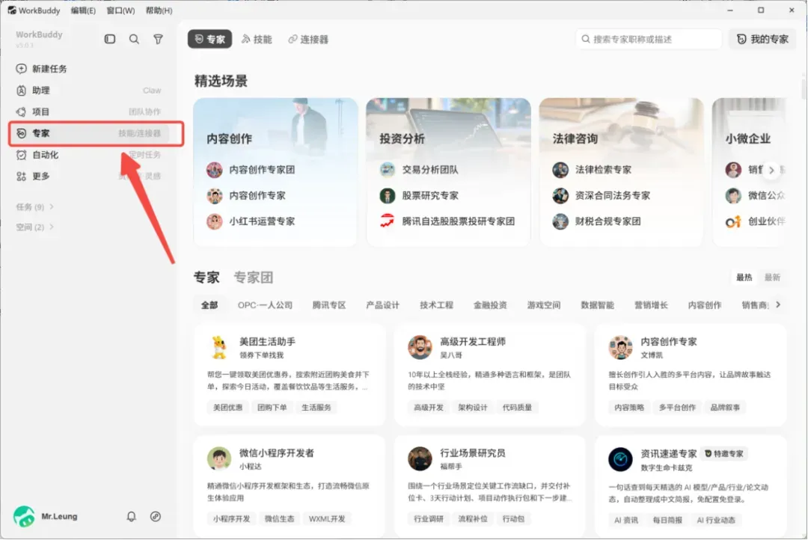Select the 金融投资 category filter
808x540 pixels.
[x=490, y=305]
